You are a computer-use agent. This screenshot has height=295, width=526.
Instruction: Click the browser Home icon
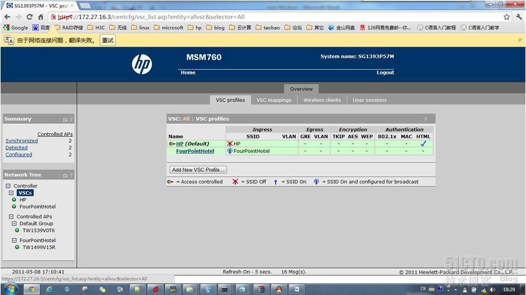click(41, 17)
